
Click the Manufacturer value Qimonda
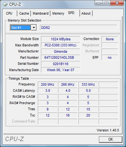(61, 51)
